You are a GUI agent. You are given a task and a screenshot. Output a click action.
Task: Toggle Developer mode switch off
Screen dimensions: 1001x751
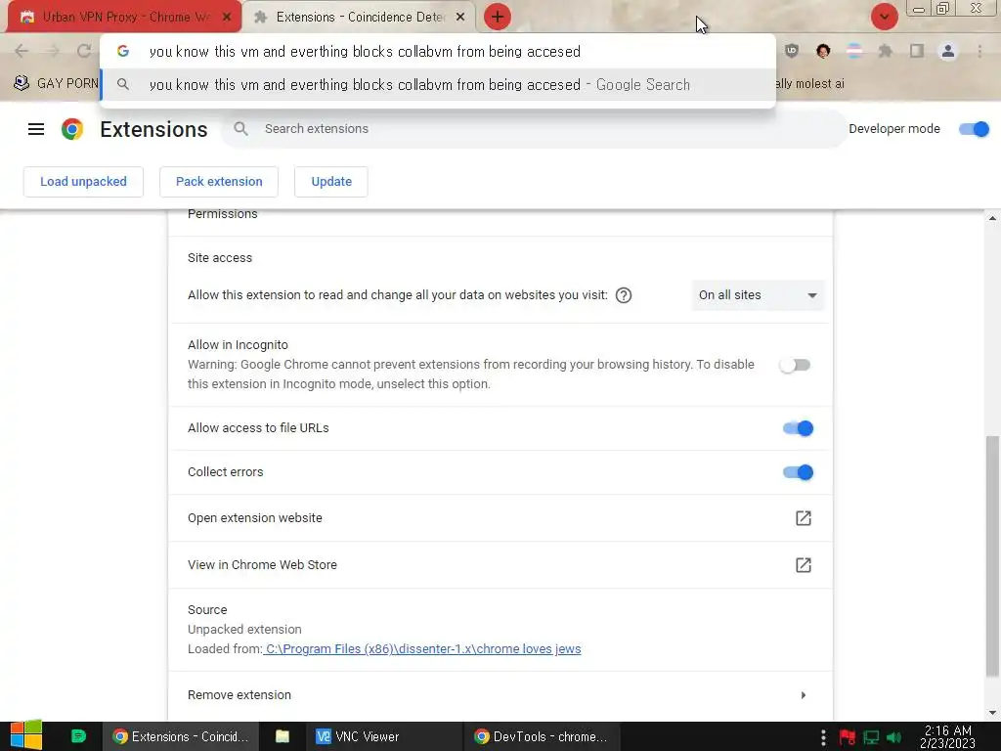pos(975,129)
